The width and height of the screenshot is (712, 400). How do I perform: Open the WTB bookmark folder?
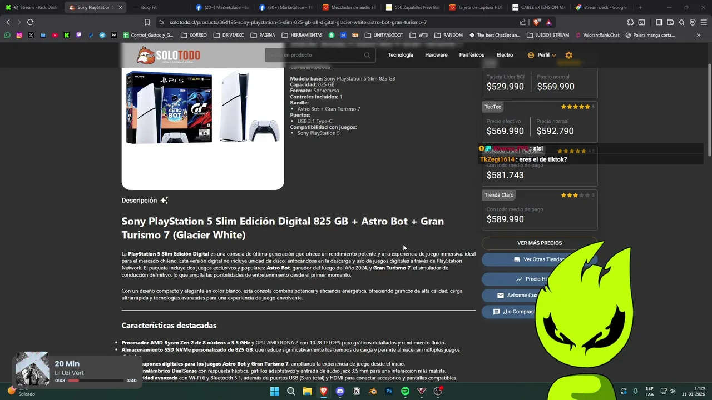pos(418,35)
